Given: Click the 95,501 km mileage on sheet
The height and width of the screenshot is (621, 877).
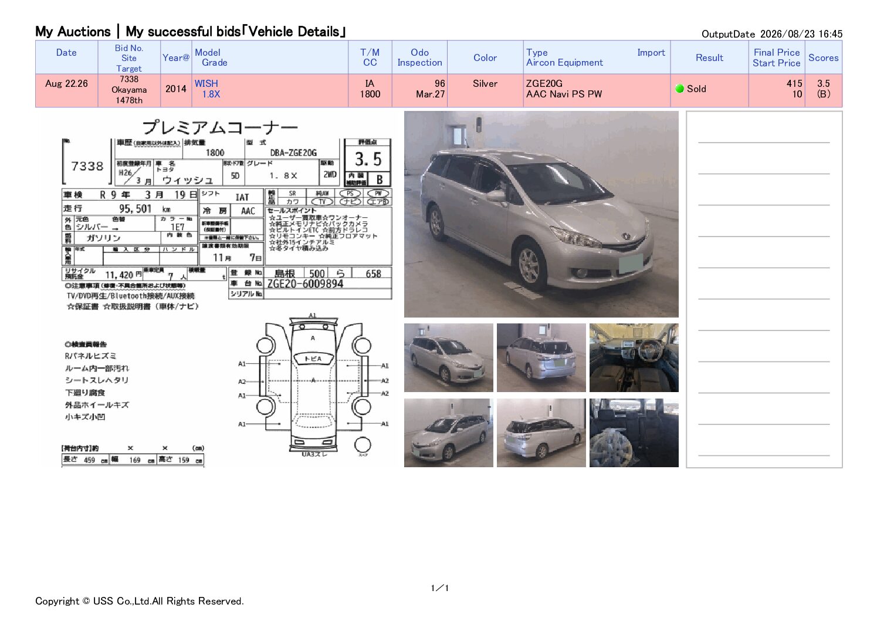Looking at the screenshot, I should (x=144, y=209).
